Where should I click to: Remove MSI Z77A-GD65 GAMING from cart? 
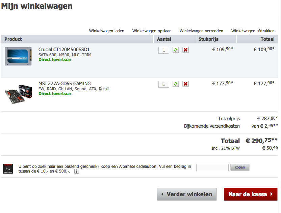(185, 84)
